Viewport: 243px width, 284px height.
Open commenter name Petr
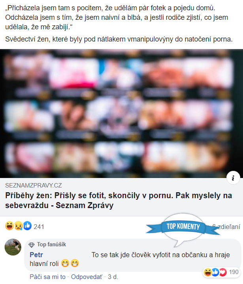(36, 255)
